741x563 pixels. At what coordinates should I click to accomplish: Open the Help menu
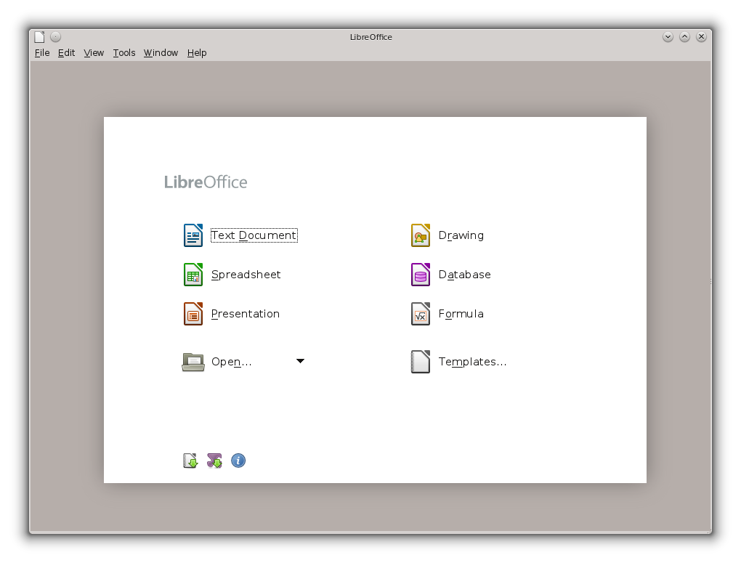pyautogui.click(x=196, y=52)
